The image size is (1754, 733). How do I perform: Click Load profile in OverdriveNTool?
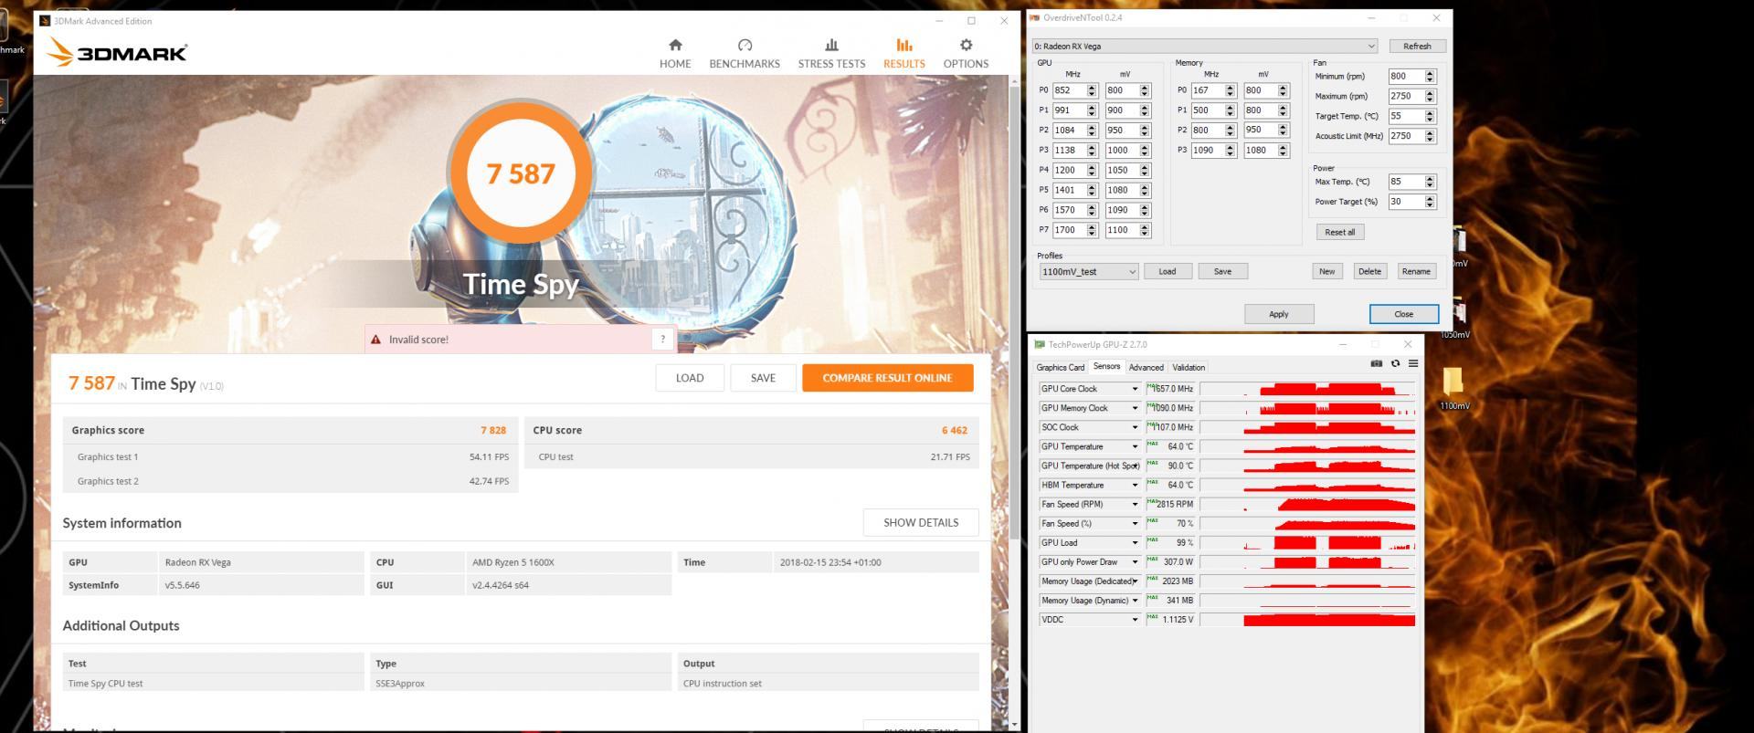pos(1168,271)
